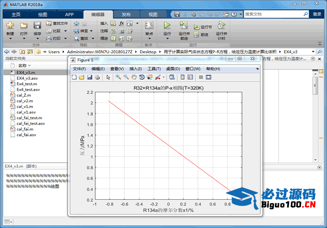
Task: Click the up one folder icon in address bar
Action: click(22, 52)
